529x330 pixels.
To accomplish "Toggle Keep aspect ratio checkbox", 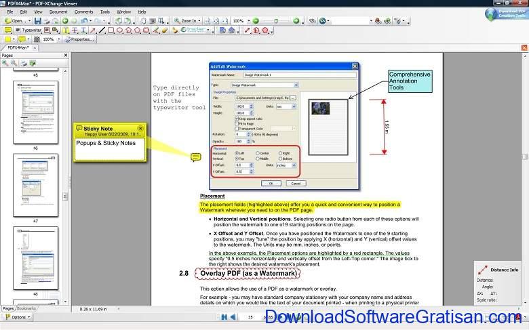I will (237, 119).
